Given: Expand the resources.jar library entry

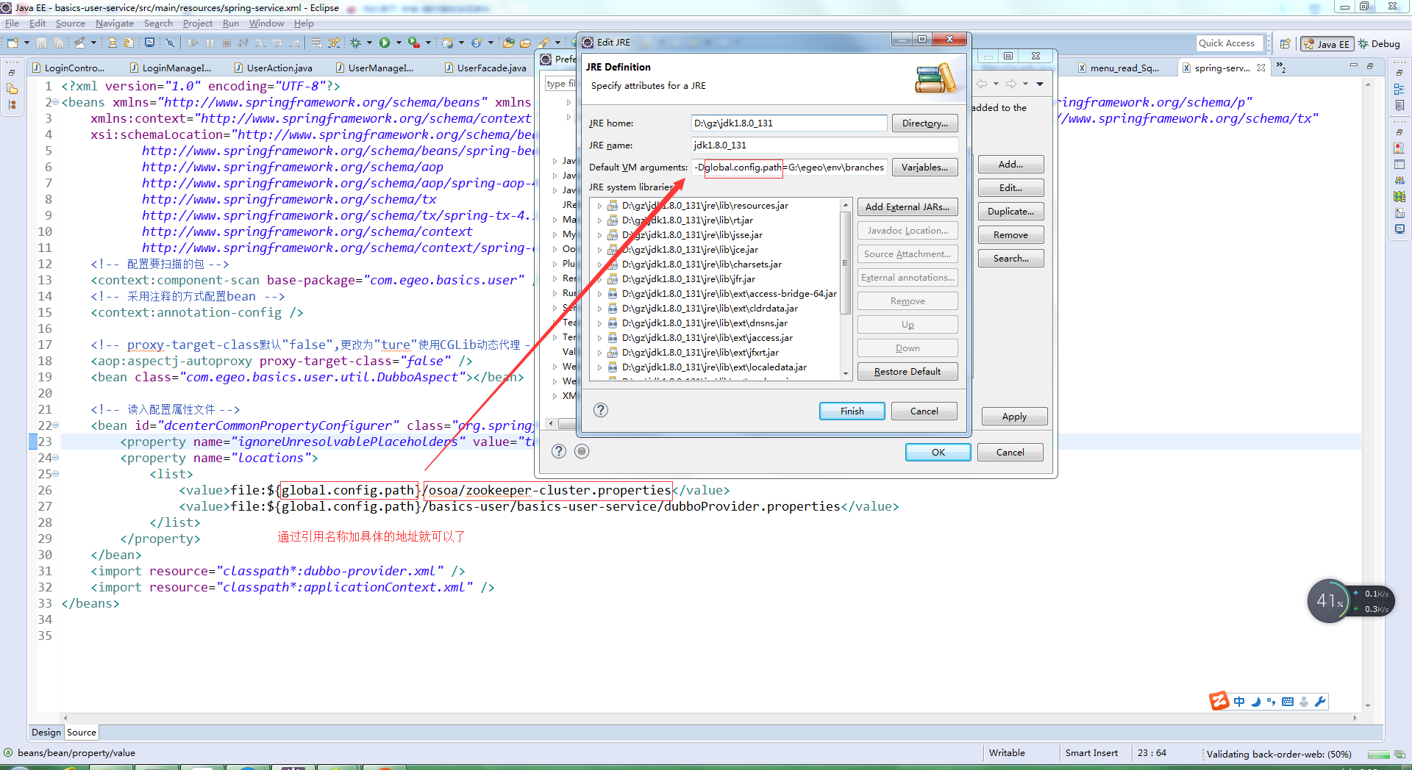Looking at the screenshot, I should (599, 206).
